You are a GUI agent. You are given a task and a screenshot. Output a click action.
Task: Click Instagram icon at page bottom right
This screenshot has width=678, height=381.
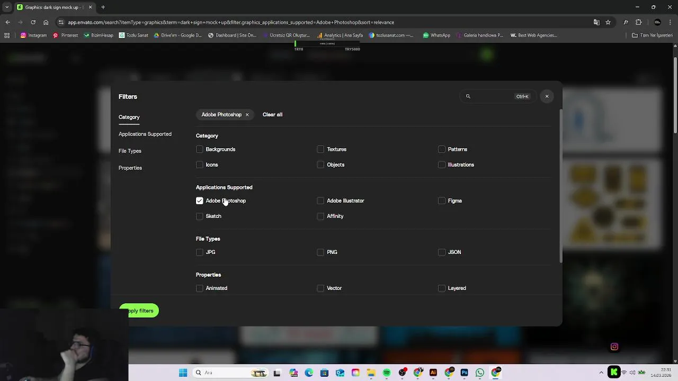pyautogui.click(x=614, y=347)
